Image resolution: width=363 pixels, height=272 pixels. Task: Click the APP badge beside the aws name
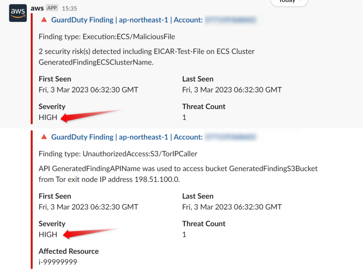[x=52, y=8]
